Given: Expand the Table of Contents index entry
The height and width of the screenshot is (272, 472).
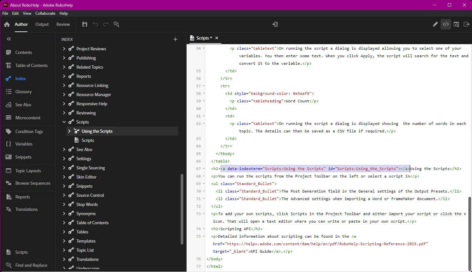Looking at the screenshot, I should [x=64, y=223].
